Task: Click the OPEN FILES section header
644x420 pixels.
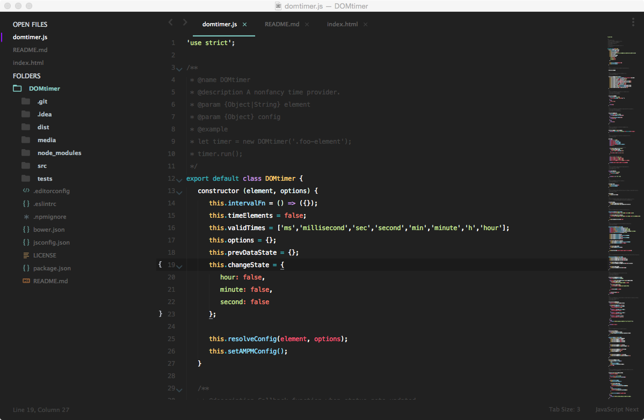Action: [30, 24]
